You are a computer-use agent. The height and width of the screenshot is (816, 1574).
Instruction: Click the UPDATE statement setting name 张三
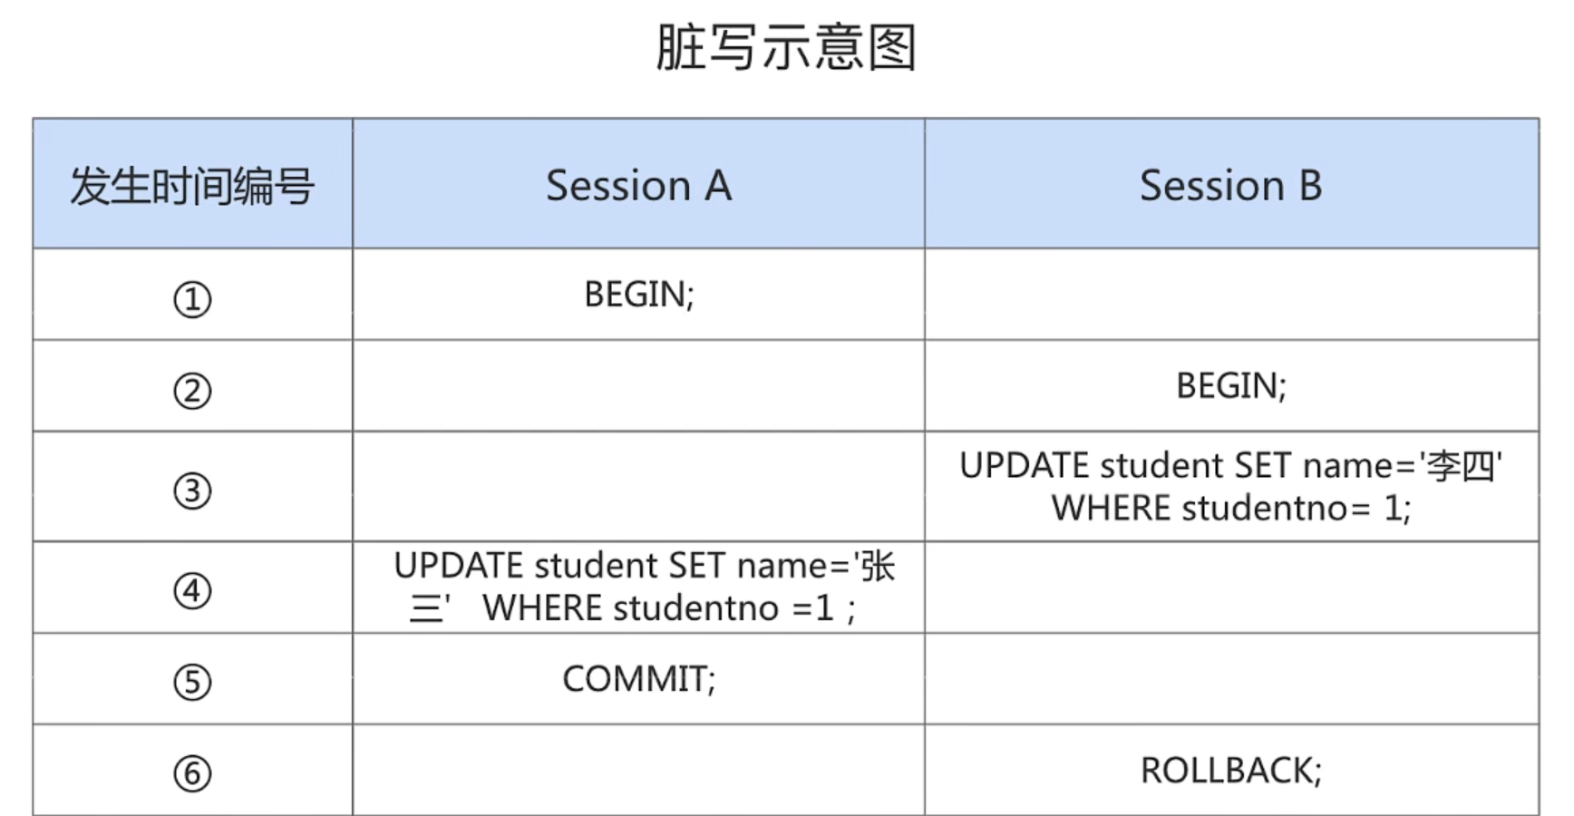point(644,587)
